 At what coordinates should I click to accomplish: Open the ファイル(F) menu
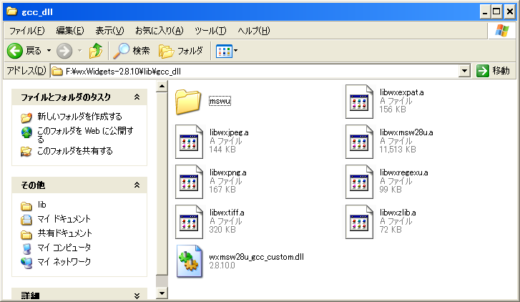click(27, 31)
